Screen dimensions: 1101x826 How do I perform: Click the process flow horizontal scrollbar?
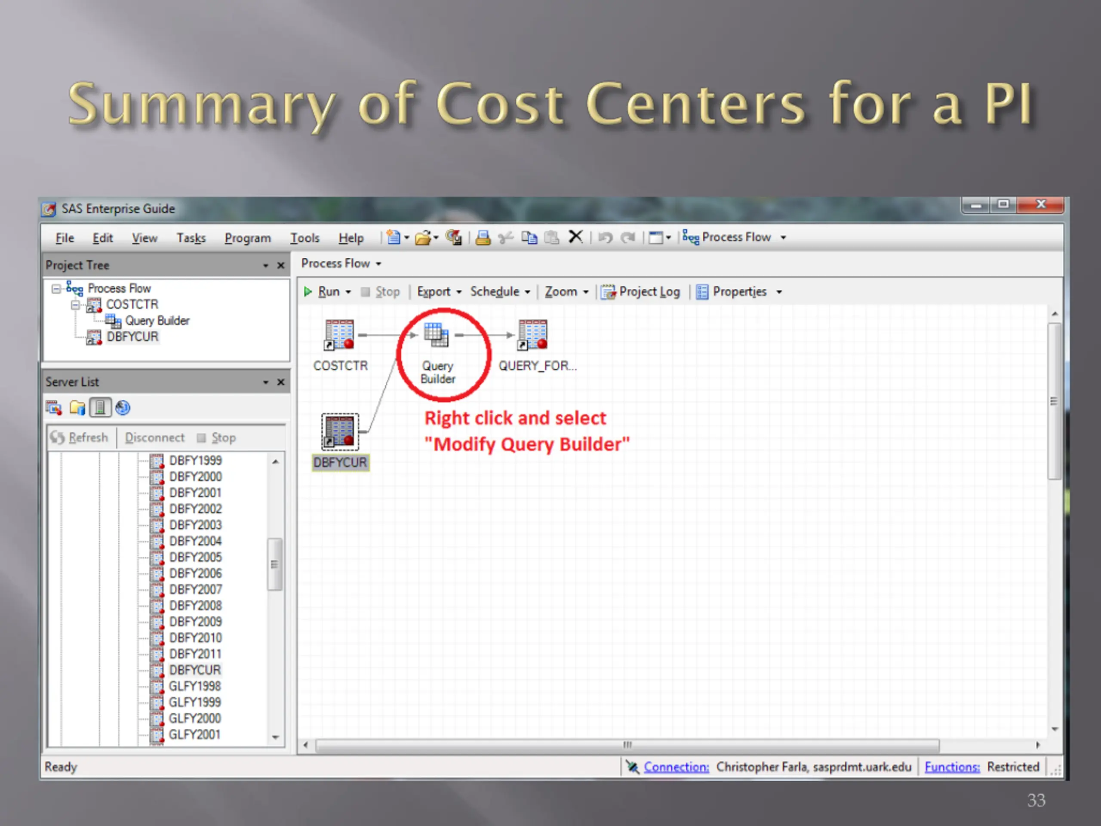pyautogui.click(x=627, y=746)
